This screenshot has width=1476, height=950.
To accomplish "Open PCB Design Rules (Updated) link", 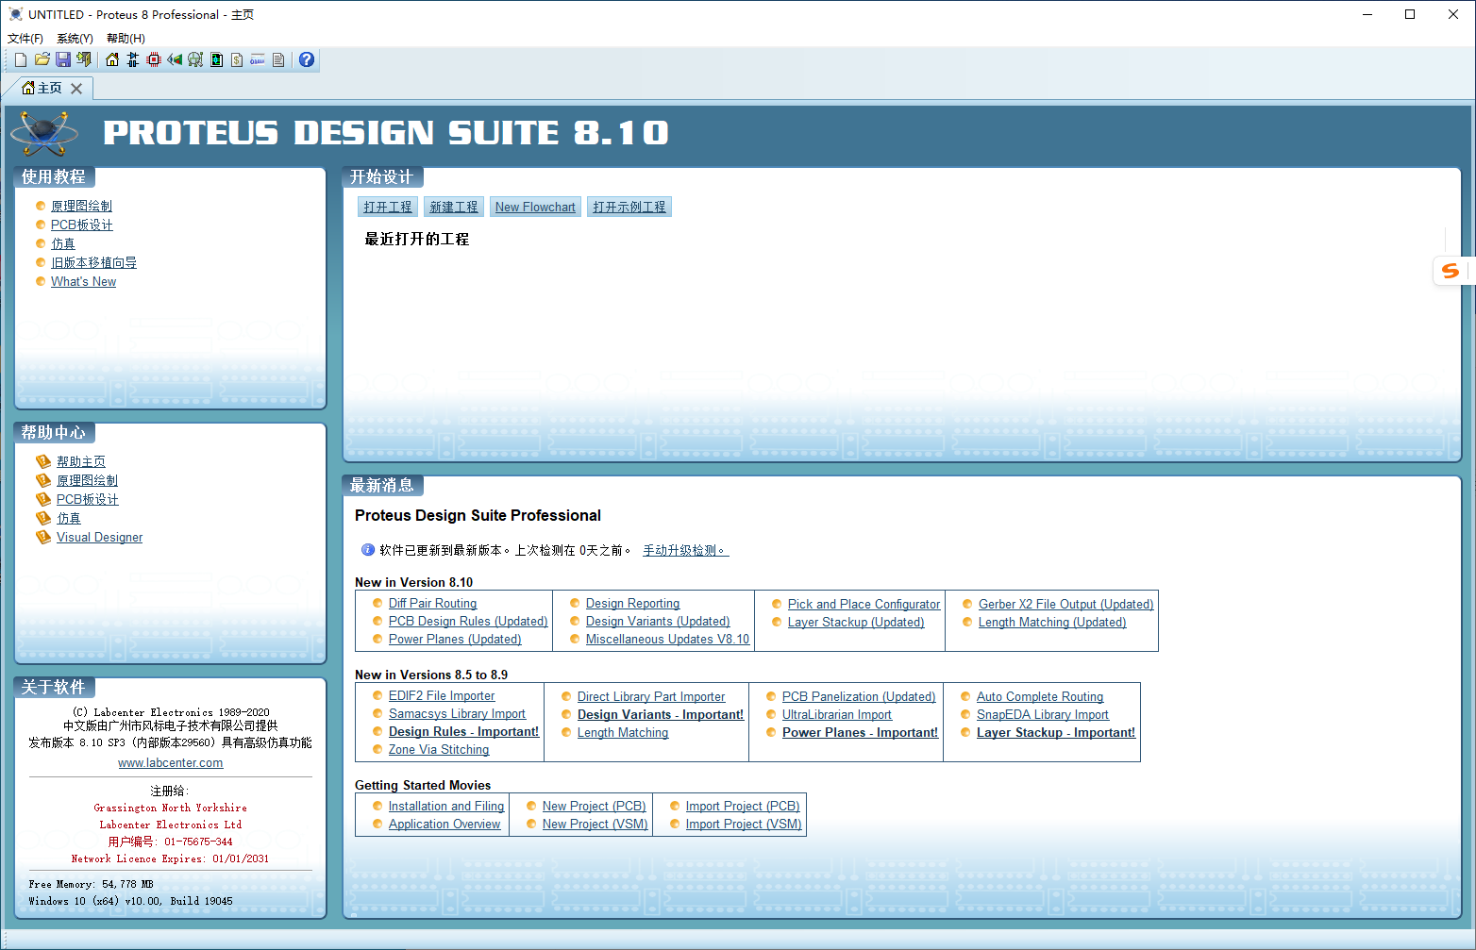I will click(x=468, y=621).
